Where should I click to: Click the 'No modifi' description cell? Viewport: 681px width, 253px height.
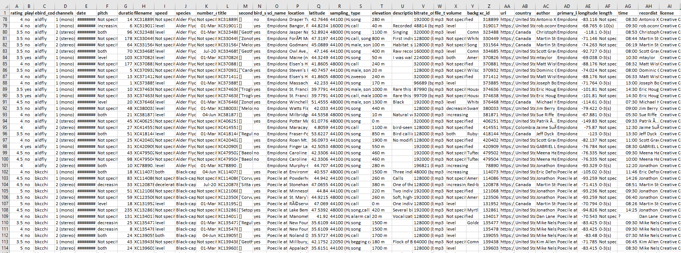coord(403,140)
